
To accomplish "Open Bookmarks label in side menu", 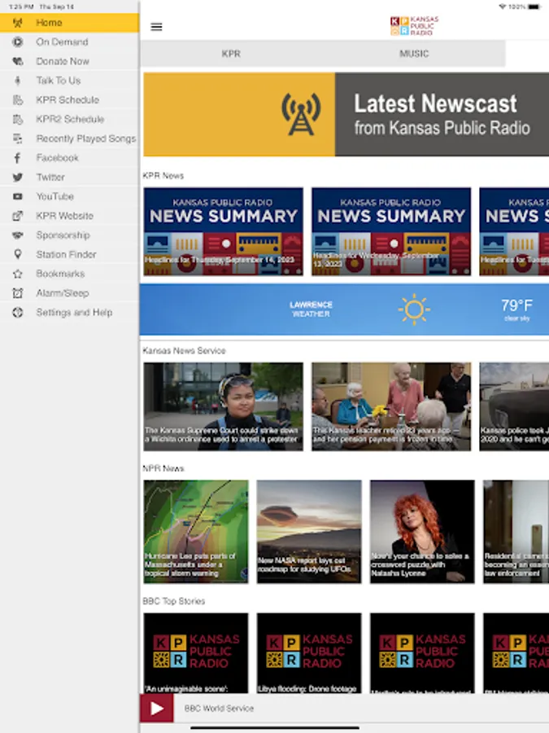I will click(x=61, y=274).
